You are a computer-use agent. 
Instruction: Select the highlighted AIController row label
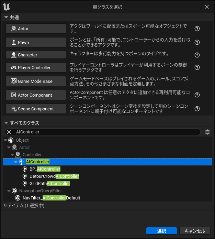click(x=38, y=162)
